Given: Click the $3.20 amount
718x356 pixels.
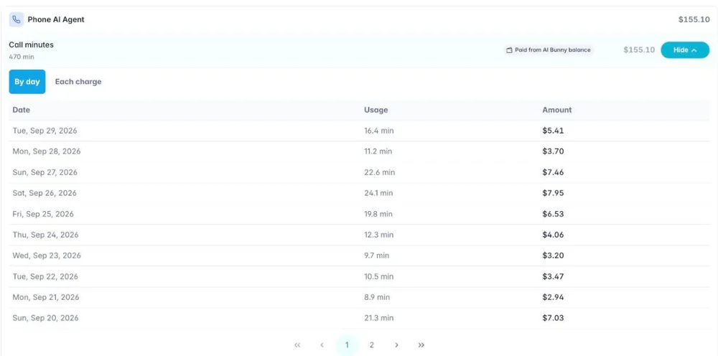Looking at the screenshot, I should point(553,256).
